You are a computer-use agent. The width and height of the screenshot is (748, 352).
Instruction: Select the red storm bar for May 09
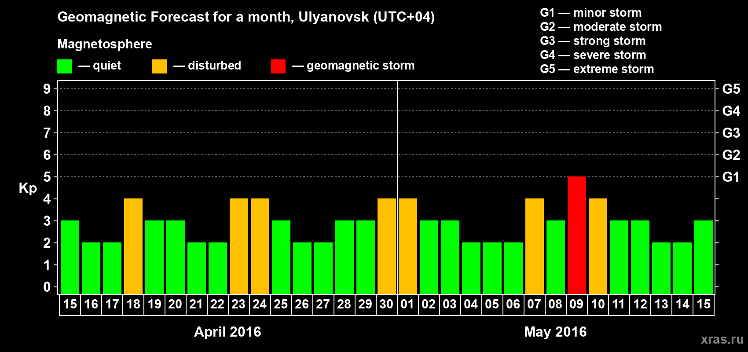click(576, 235)
